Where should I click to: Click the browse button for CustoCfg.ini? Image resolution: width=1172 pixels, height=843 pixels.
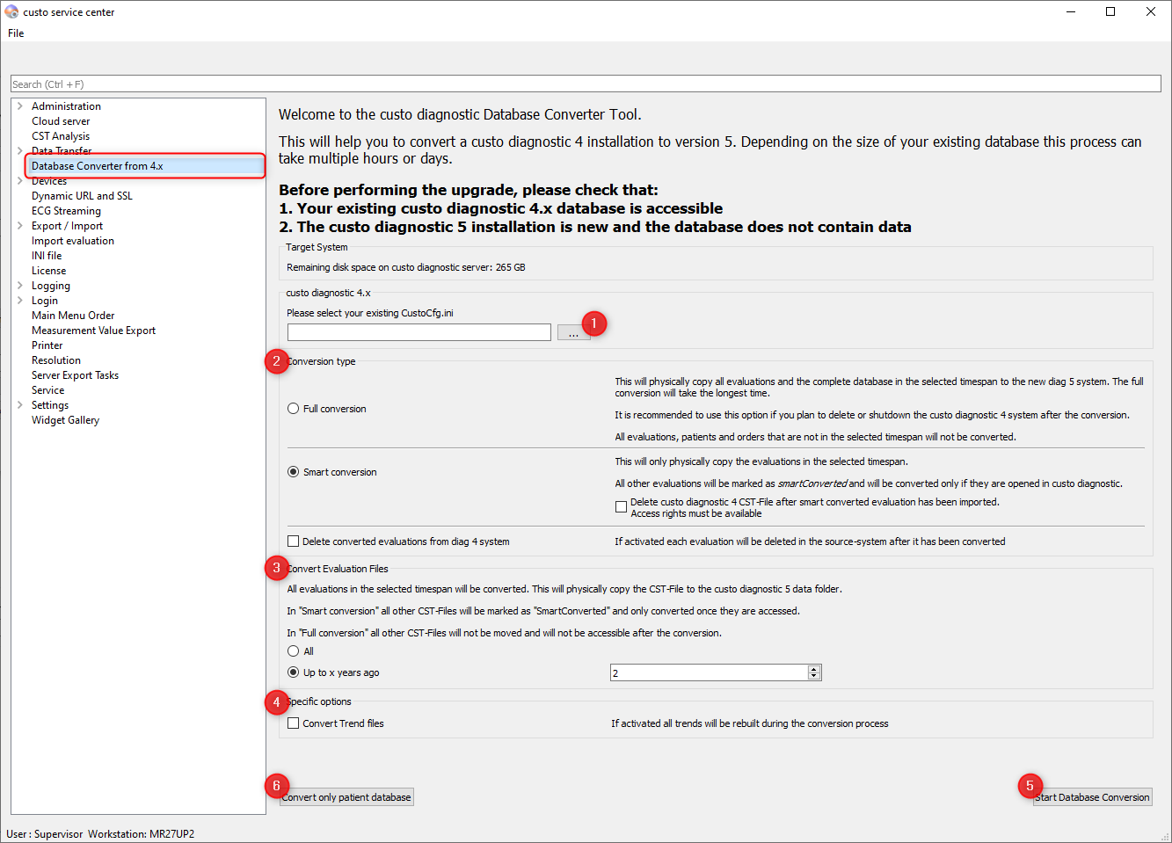(x=572, y=332)
